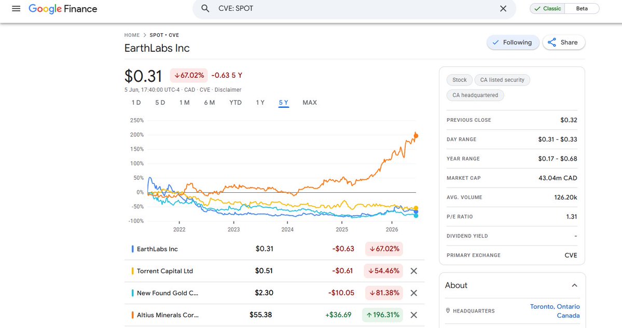Click the green 196.31% change badge

point(383,315)
